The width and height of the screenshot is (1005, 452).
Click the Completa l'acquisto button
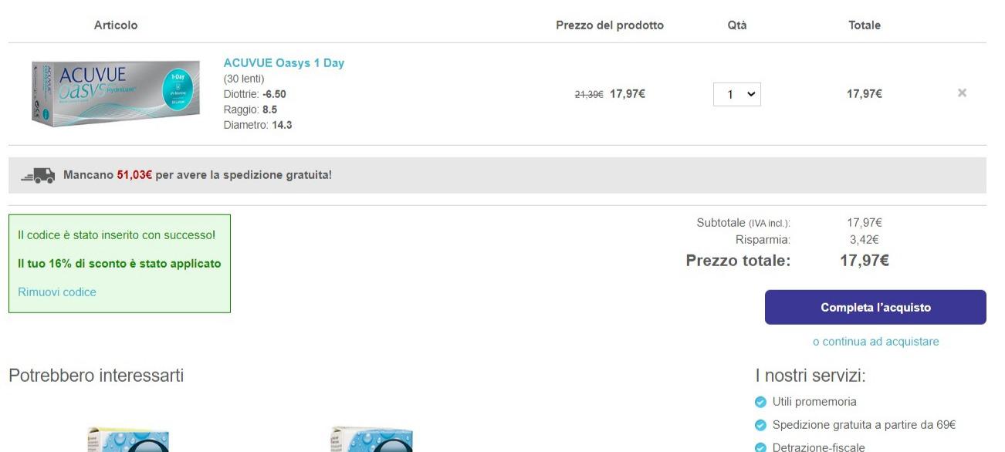click(x=875, y=307)
